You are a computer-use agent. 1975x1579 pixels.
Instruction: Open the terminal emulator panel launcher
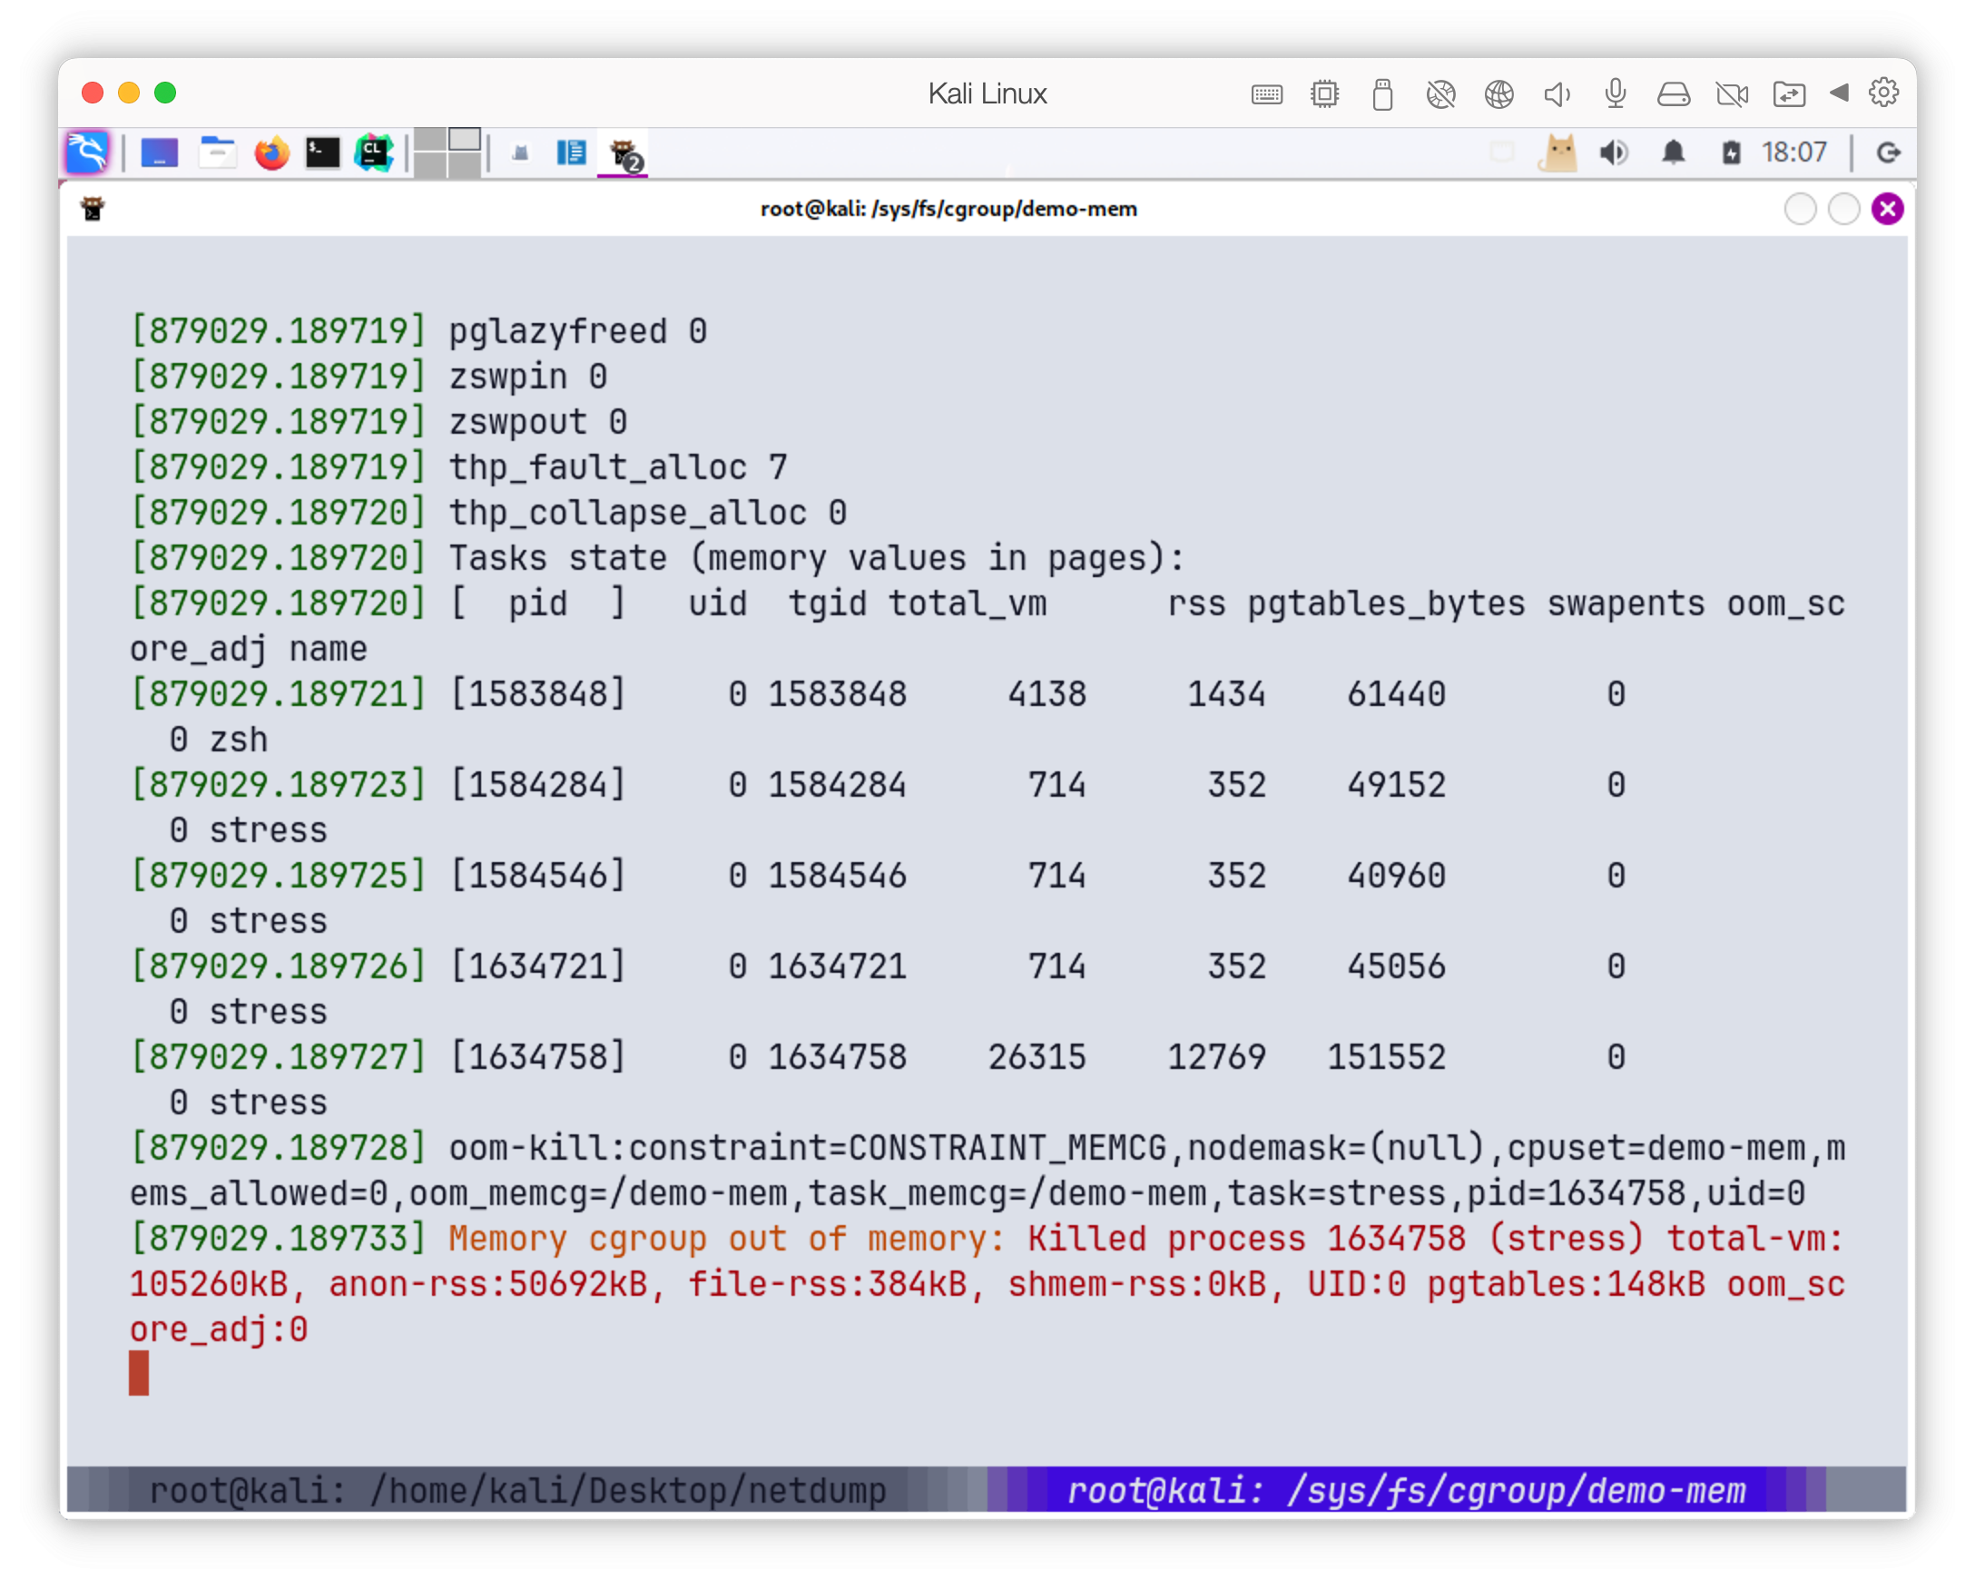[322, 152]
